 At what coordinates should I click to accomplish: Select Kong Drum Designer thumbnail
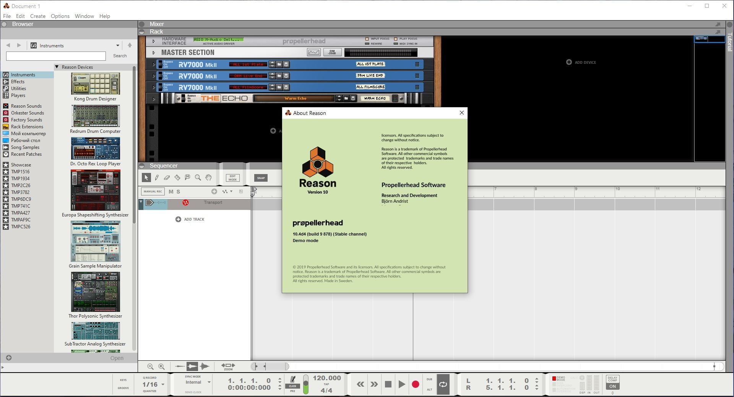click(95, 84)
